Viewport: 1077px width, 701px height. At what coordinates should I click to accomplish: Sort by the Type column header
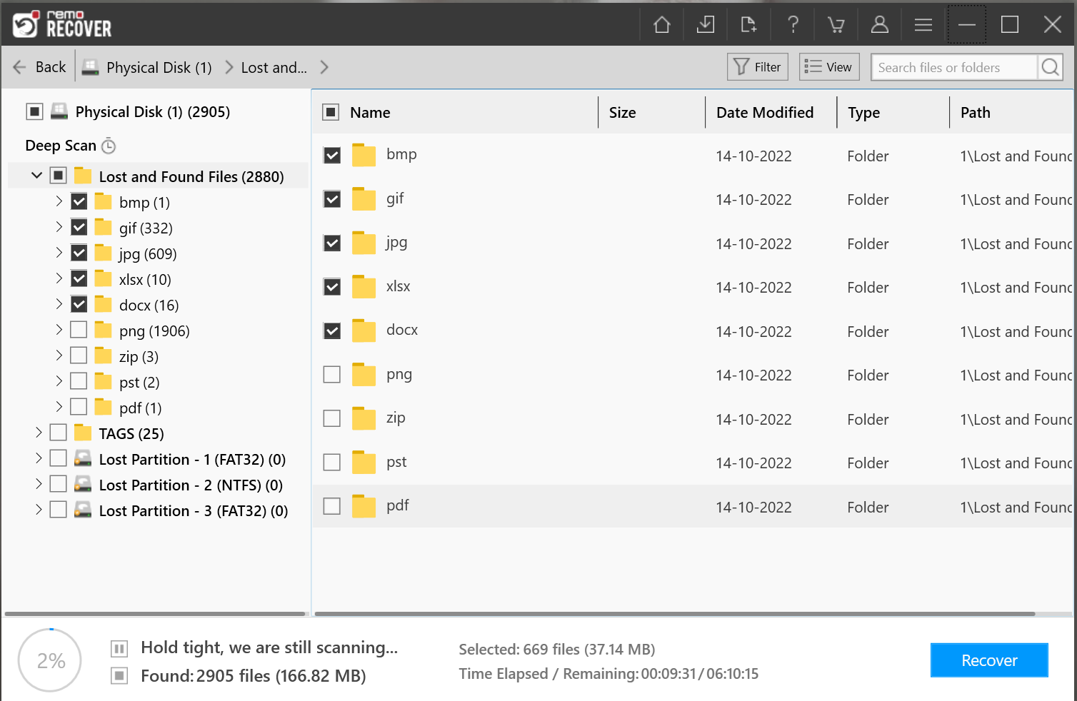pyautogui.click(x=863, y=113)
